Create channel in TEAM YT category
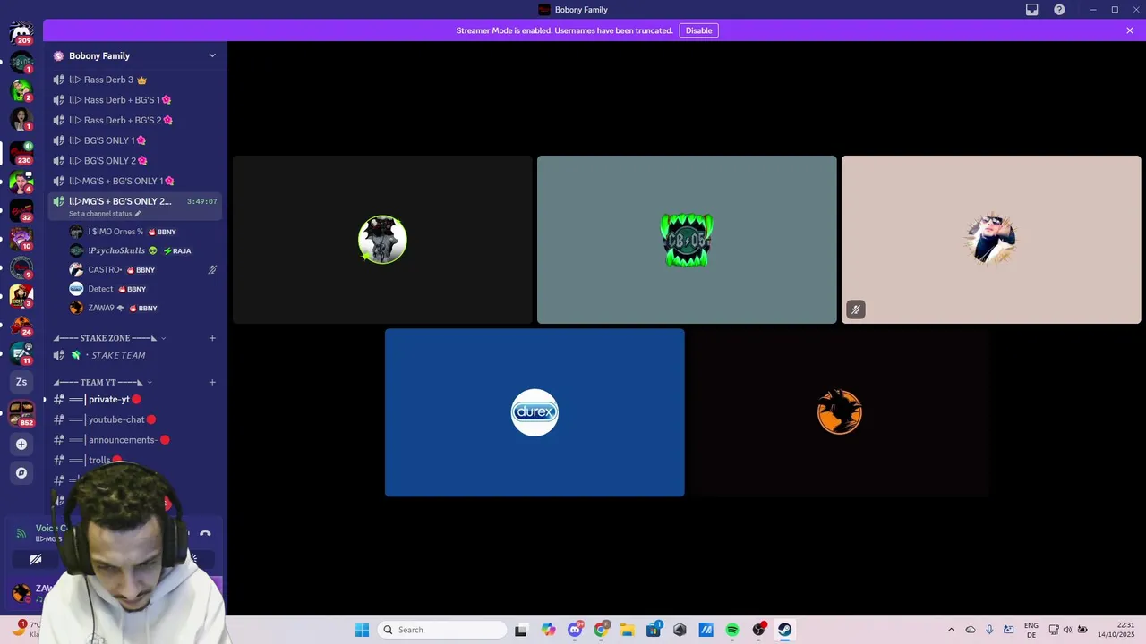 (x=212, y=382)
